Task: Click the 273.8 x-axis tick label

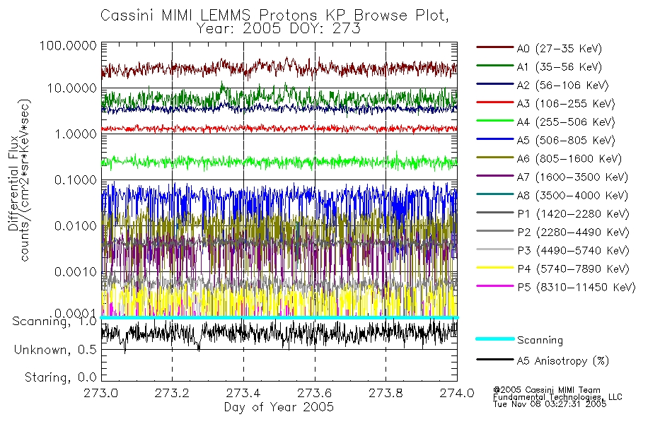Action: coord(386,393)
